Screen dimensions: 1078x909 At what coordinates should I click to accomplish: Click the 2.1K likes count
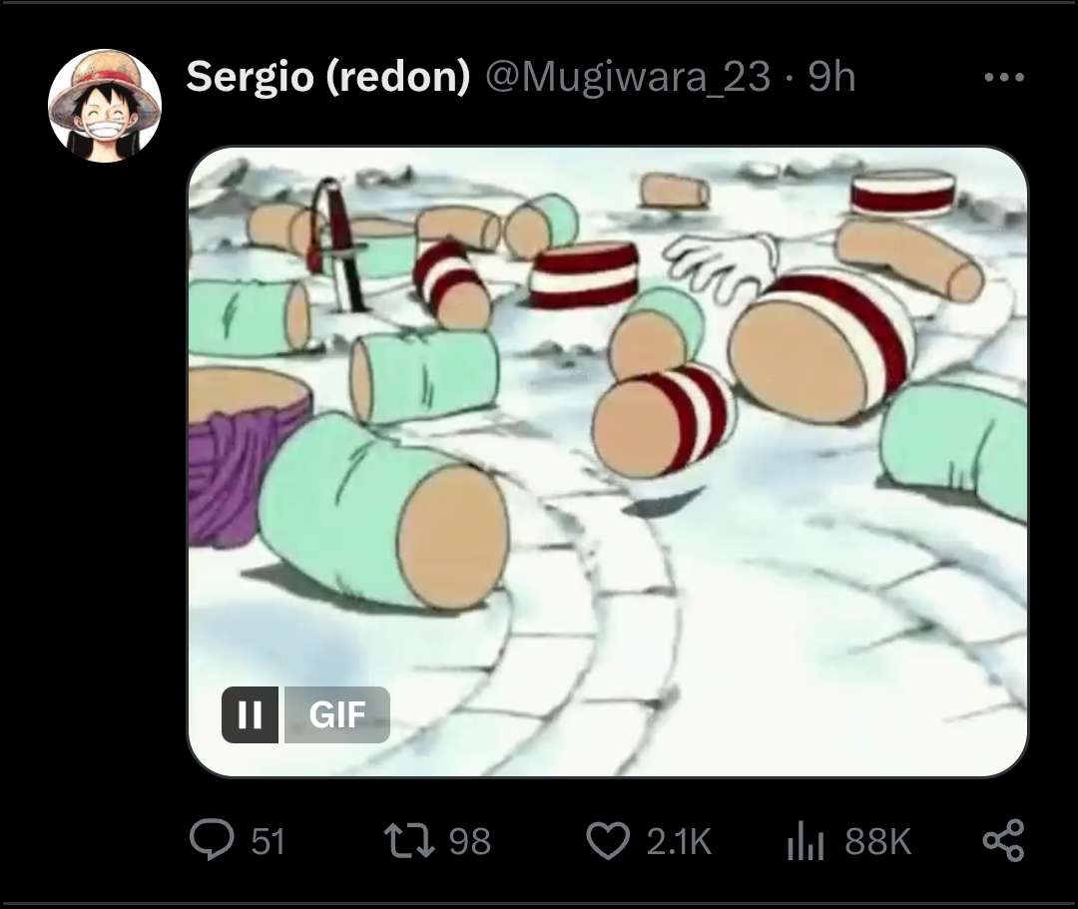(x=679, y=841)
